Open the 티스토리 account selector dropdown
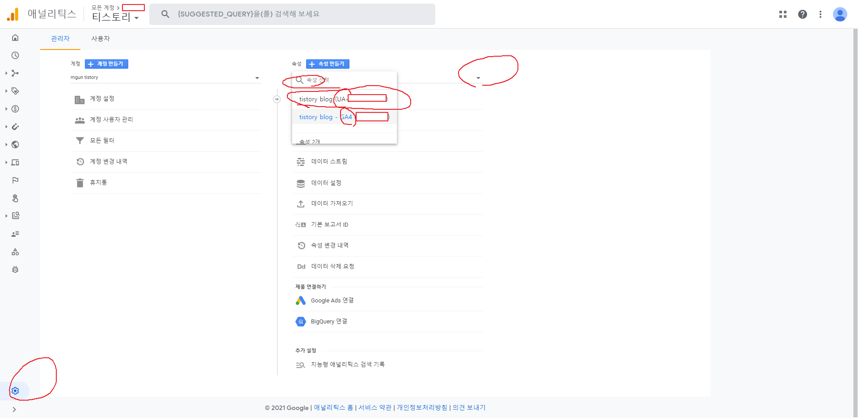Image resolution: width=858 pixels, height=418 pixels. pyautogui.click(x=115, y=17)
